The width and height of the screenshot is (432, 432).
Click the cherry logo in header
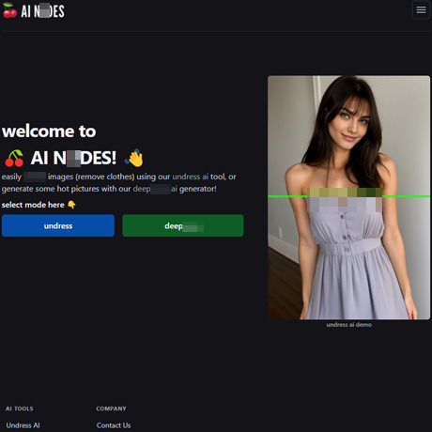point(9,10)
